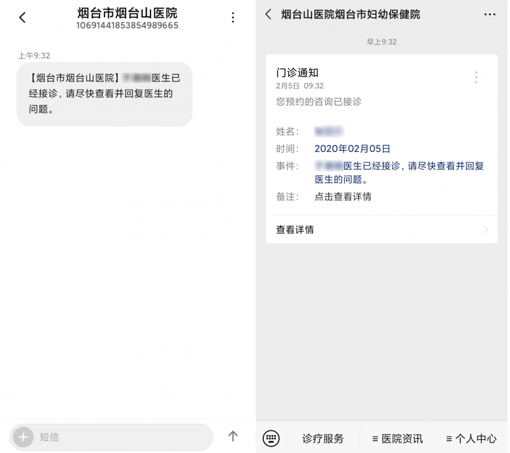
Task: Tap the 查看详情 row in notification card
Action: point(381,230)
